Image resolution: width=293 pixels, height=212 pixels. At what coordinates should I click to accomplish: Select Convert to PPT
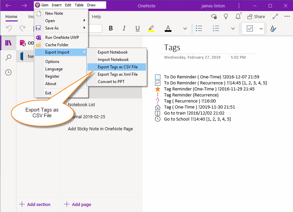coord(117,81)
